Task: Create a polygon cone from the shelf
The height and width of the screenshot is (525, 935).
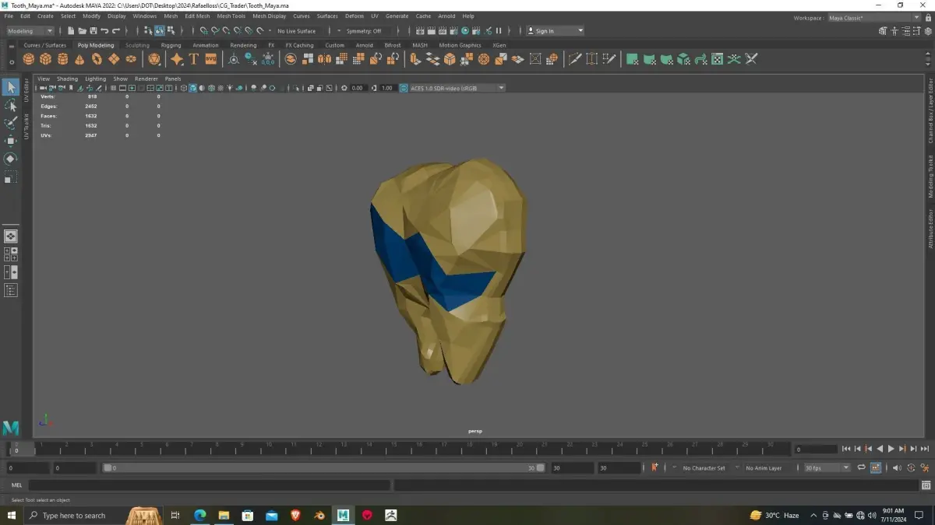Action: 80,59
